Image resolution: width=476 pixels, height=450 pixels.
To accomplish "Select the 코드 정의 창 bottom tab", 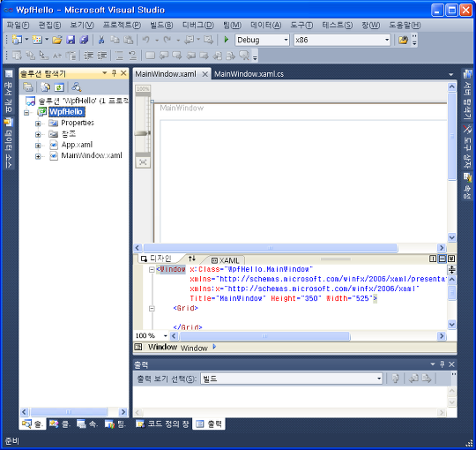I will (x=162, y=424).
